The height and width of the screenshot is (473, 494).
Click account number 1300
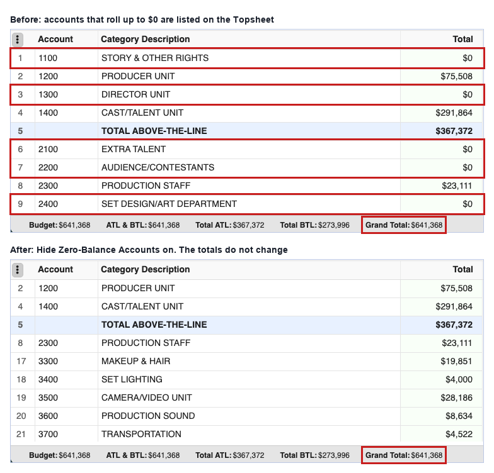[48, 94]
